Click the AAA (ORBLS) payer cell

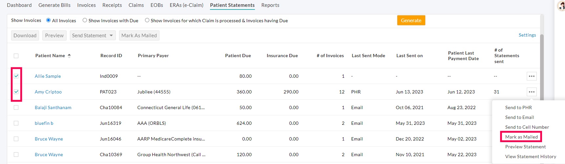coord(152,123)
